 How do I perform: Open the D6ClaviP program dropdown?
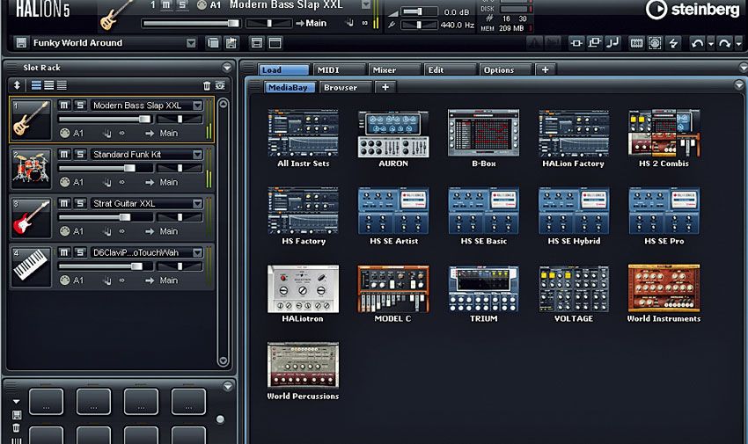point(197,252)
